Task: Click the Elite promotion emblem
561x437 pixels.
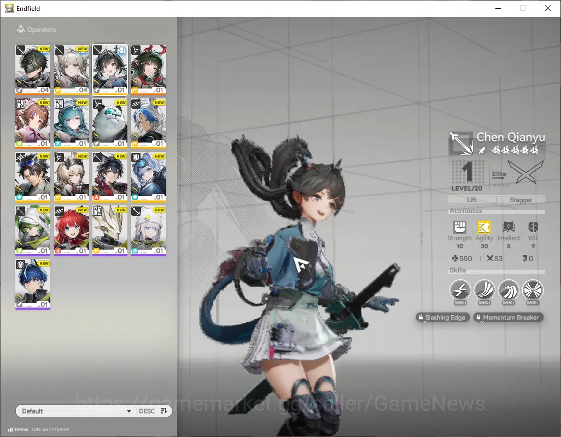Action: tap(525, 172)
